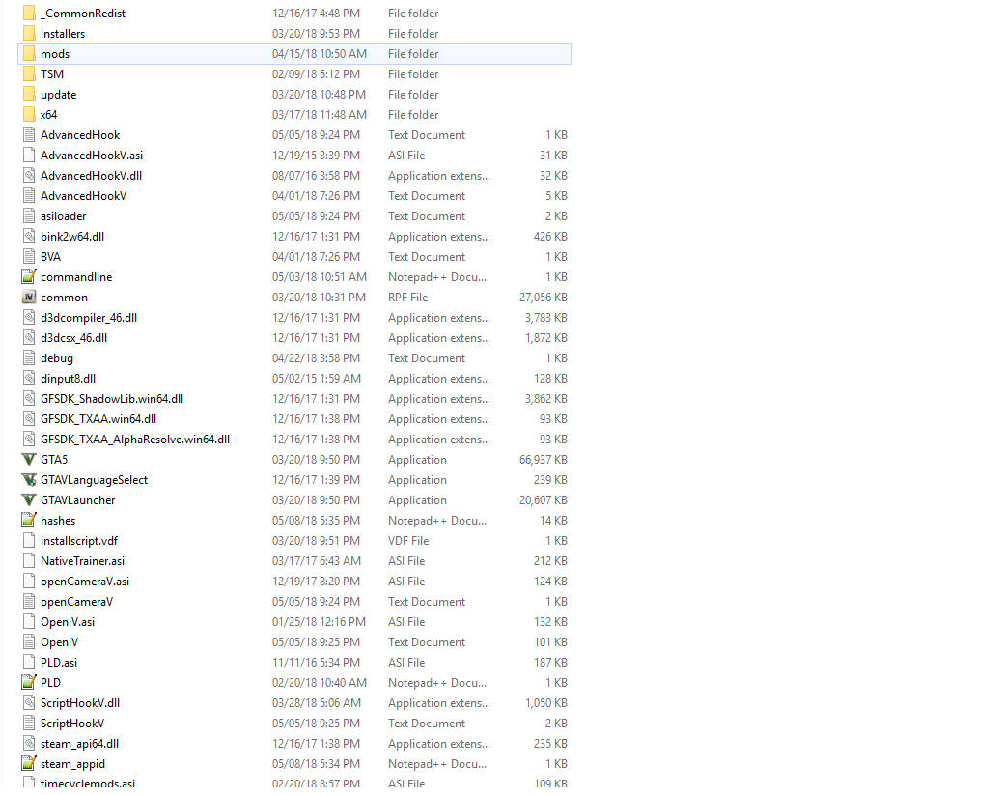Image resolution: width=1005 pixels, height=795 pixels.
Task: Click the Installers folder icon
Action: click(x=29, y=34)
